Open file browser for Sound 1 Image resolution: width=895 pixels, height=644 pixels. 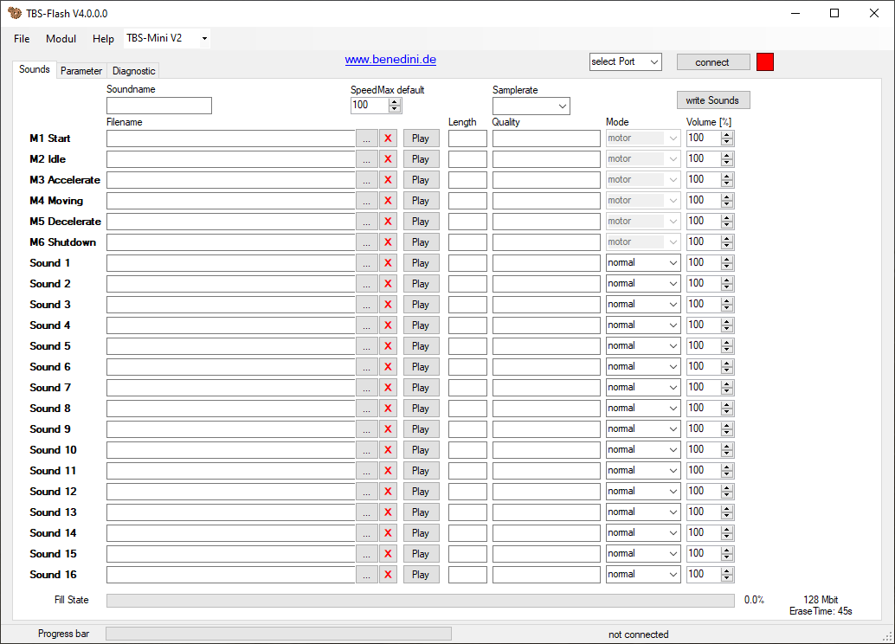click(367, 263)
